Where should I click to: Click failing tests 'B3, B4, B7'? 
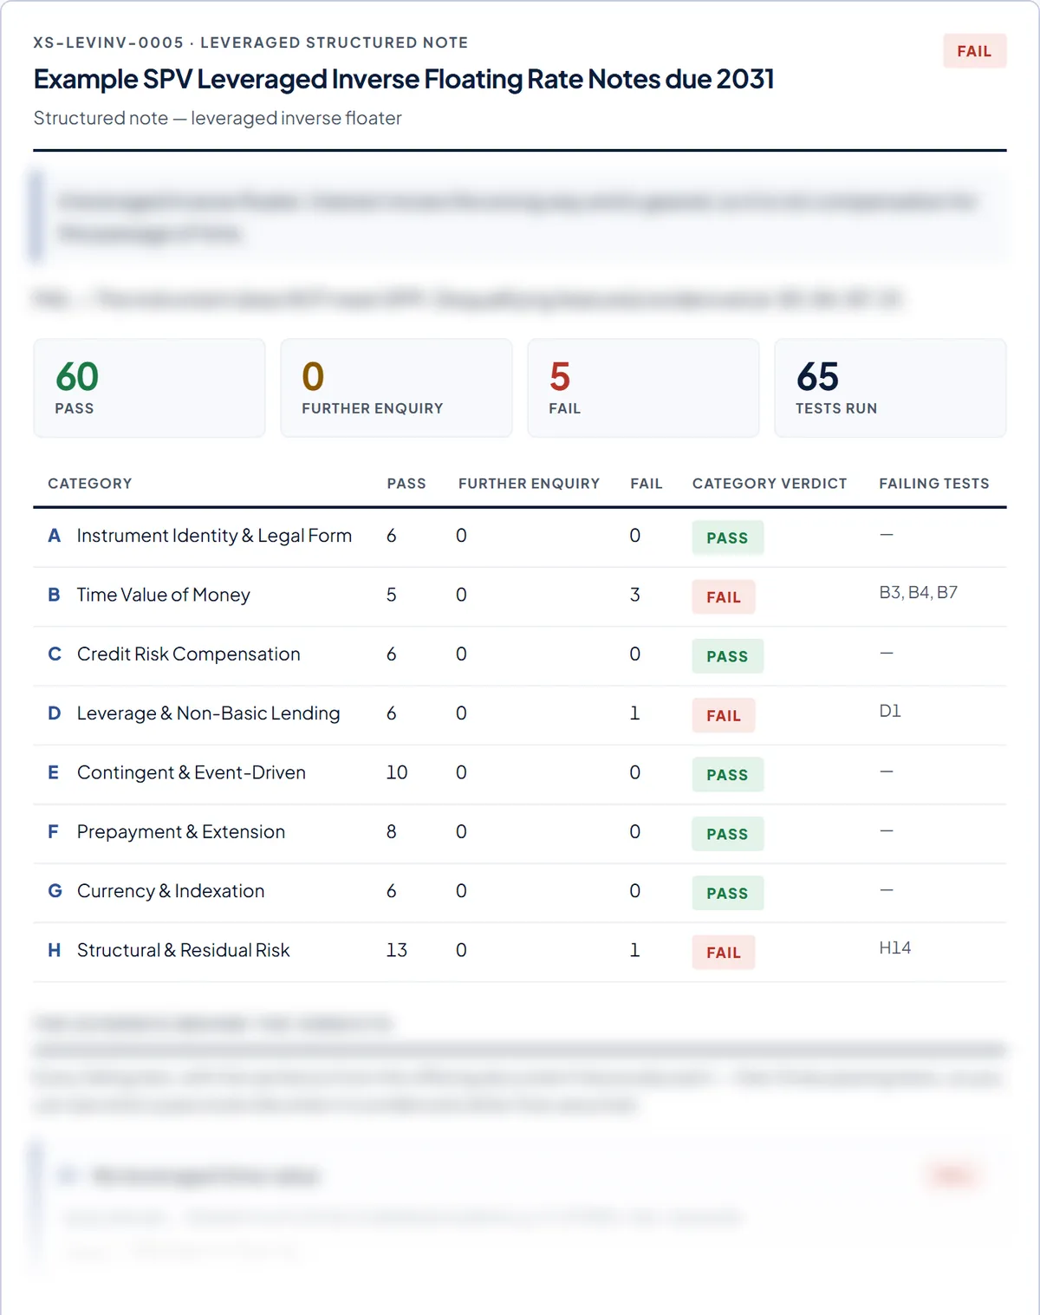[x=919, y=593]
